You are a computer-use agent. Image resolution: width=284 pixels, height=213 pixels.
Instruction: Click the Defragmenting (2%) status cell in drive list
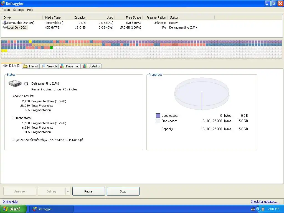pos(183,27)
